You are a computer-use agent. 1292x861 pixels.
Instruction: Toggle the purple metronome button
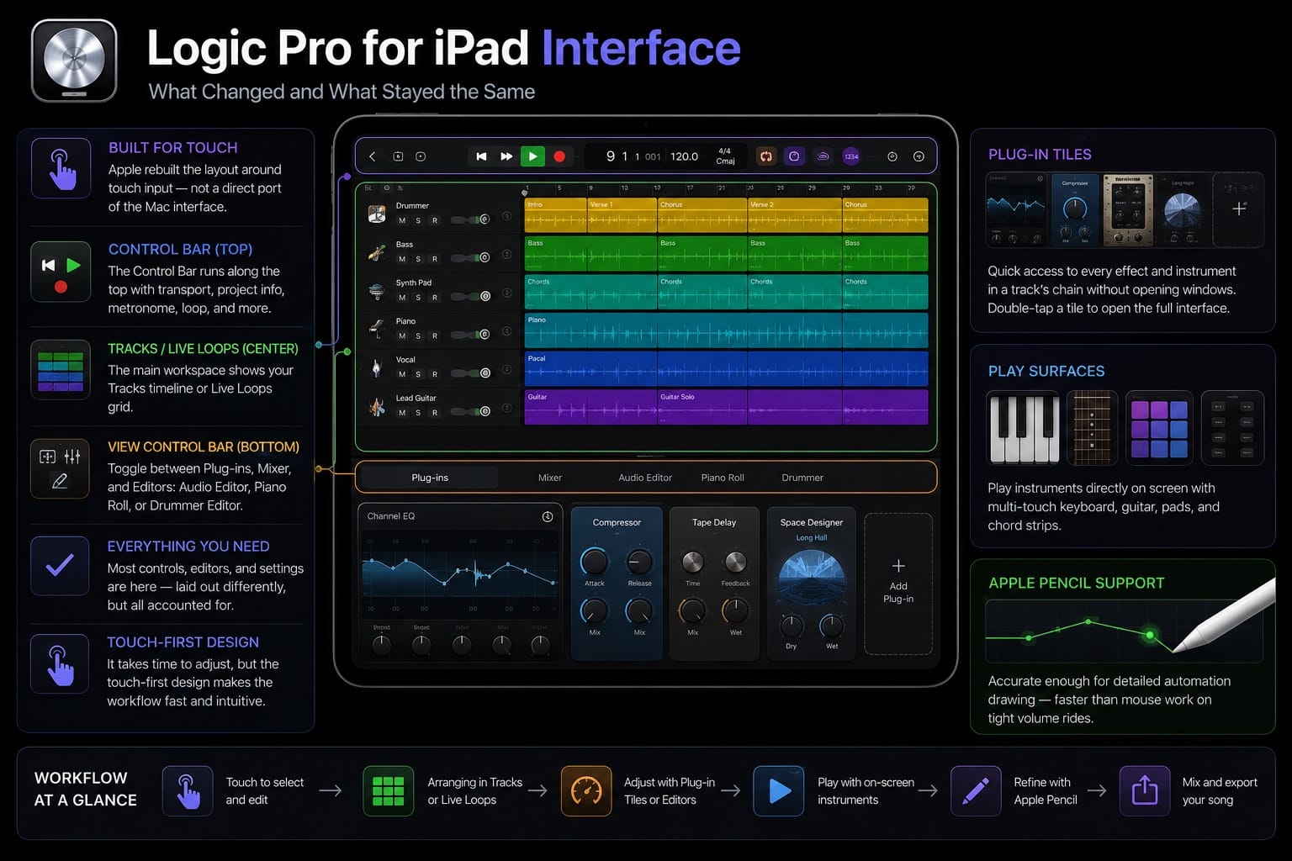(793, 156)
